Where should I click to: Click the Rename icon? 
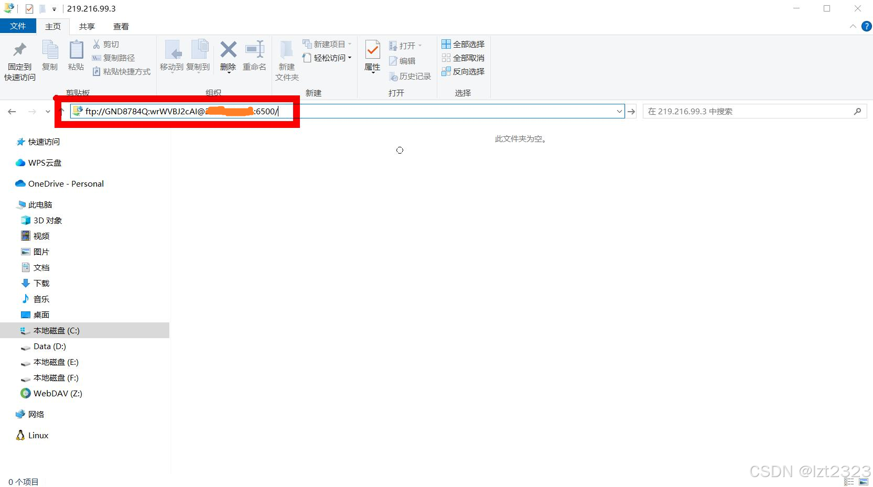pos(255,50)
